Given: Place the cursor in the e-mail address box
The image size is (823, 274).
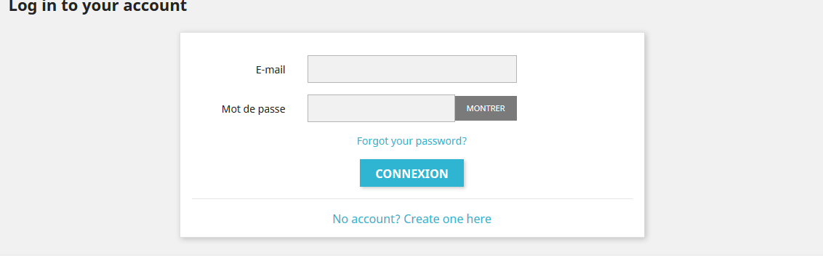Looking at the screenshot, I should pyautogui.click(x=412, y=69).
